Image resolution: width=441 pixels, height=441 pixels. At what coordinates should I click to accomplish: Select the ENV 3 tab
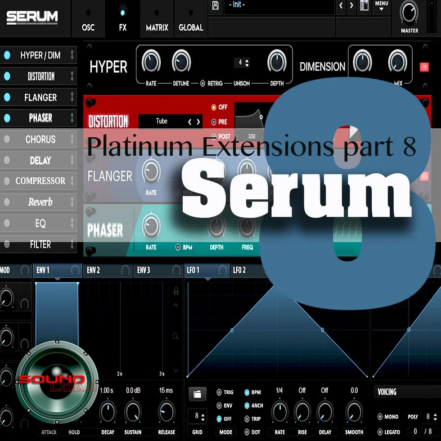158,270
